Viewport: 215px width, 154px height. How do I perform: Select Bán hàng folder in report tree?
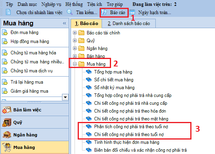[96, 56]
